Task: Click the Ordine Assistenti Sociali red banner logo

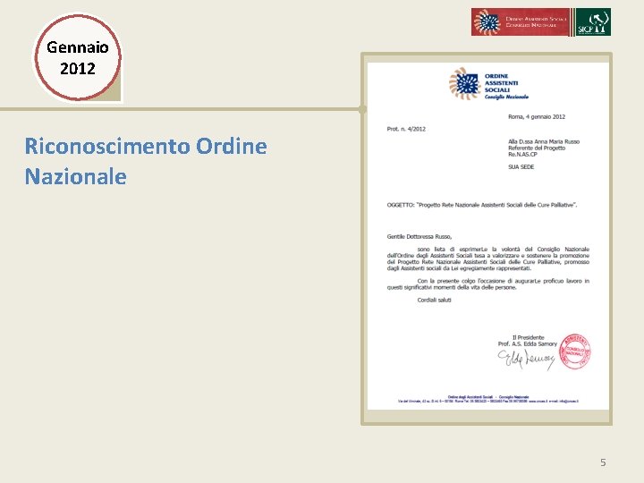Action: click(521, 21)
